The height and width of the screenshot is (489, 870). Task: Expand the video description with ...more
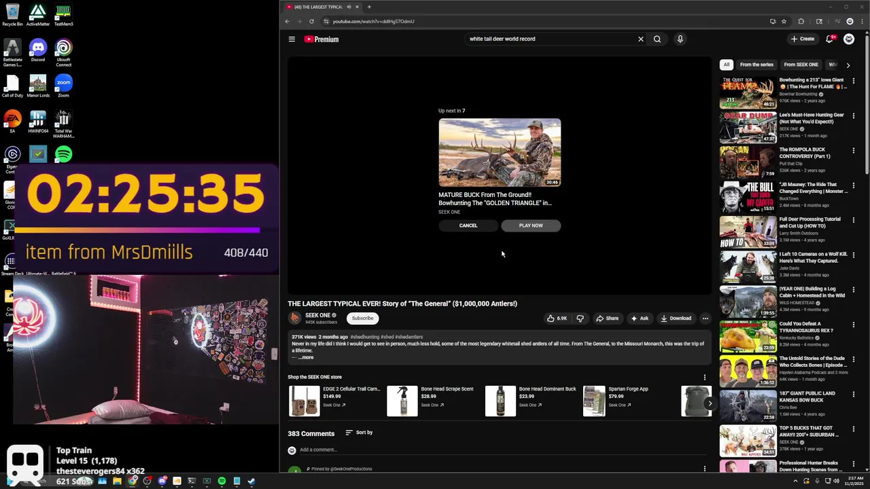(x=306, y=357)
